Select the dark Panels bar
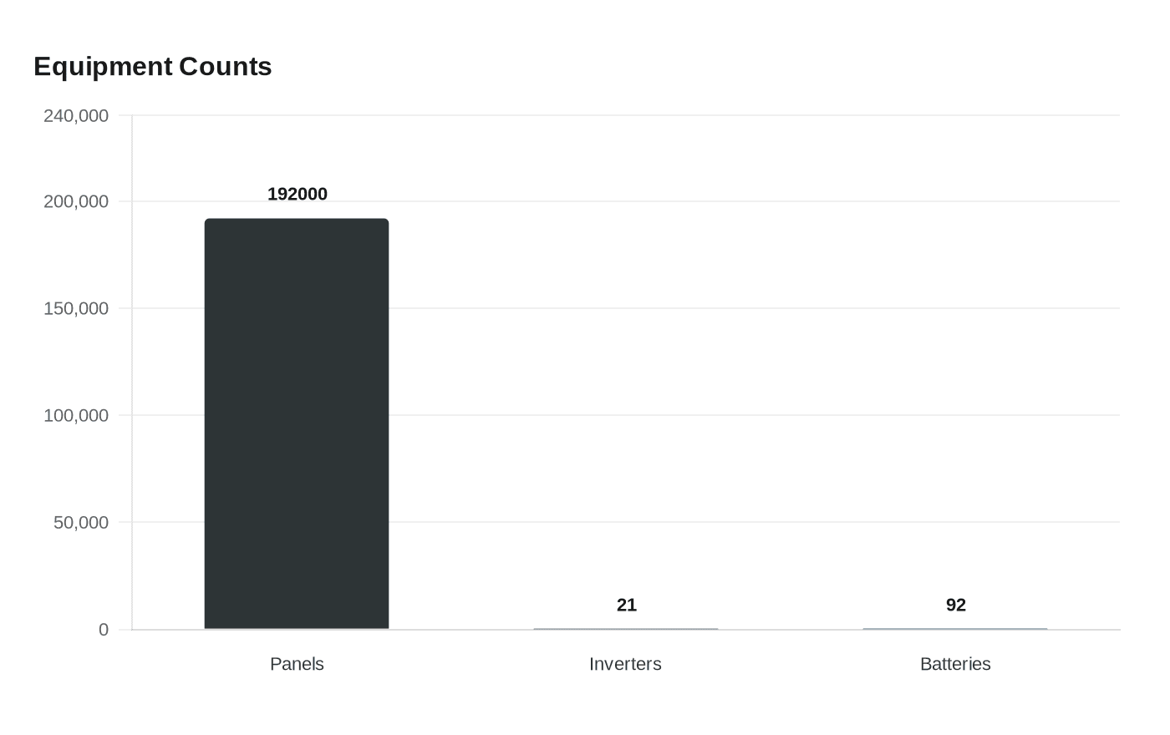1170x735 pixels. (x=297, y=423)
